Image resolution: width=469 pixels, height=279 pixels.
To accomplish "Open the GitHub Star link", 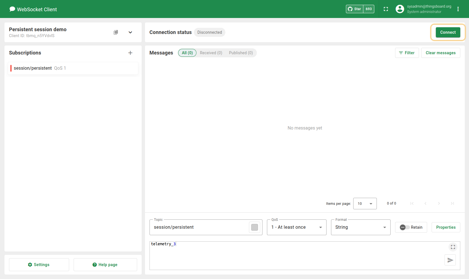I will coord(355,9).
